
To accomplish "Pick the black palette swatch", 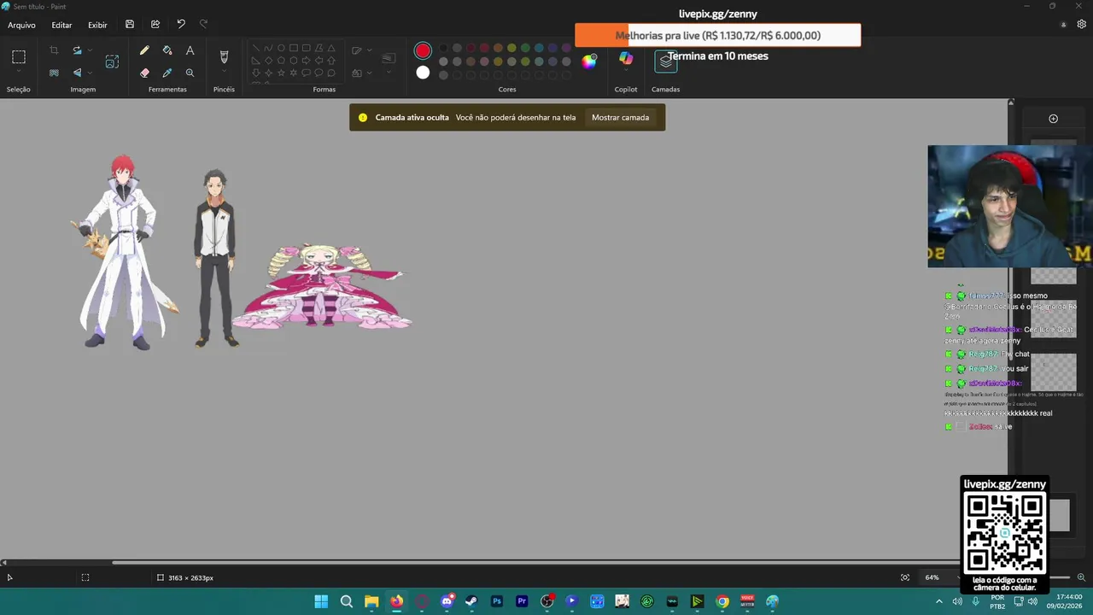I will point(443,48).
